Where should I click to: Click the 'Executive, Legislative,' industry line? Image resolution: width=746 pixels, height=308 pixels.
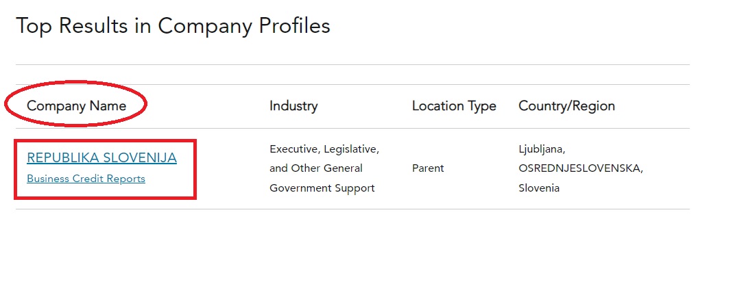pos(324,149)
